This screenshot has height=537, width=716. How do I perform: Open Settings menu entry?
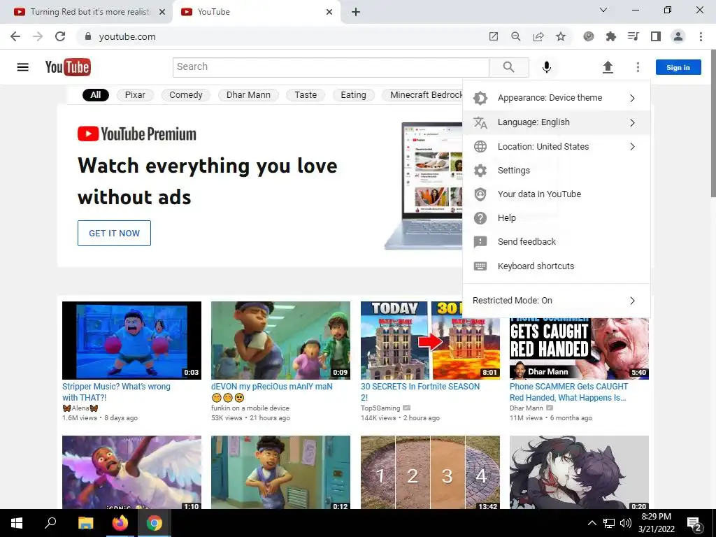pyautogui.click(x=556, y=171)
